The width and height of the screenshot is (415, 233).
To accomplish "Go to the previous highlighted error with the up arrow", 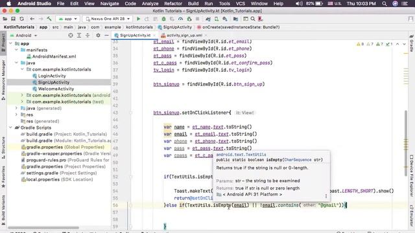I will pos(397,44).
